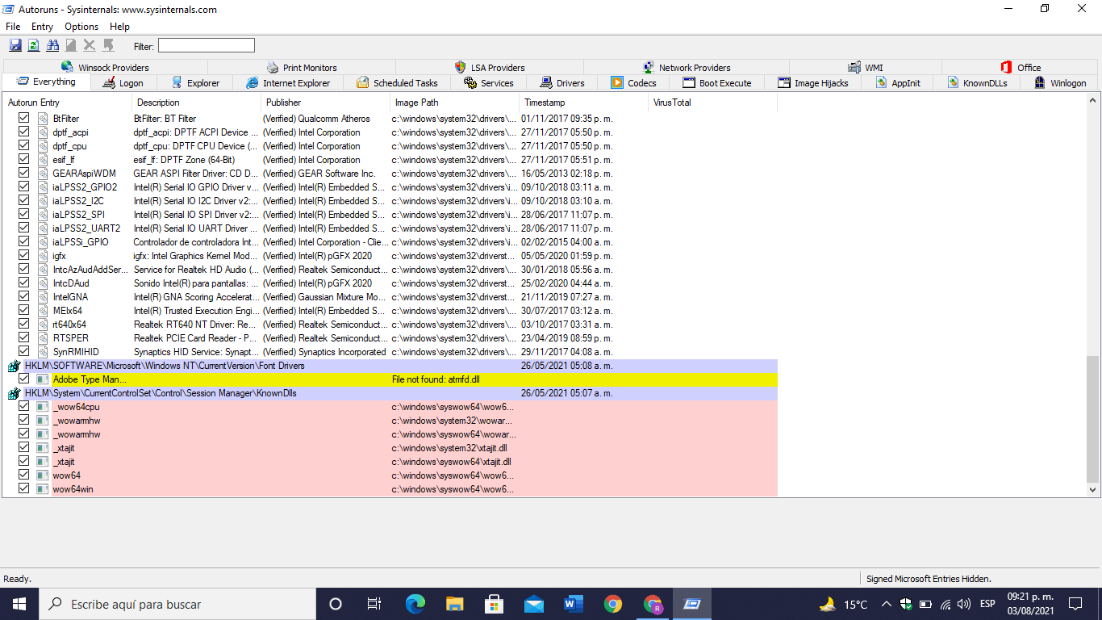Open the File menu
The width and height of the screenshot is (1102, 620).
pyautogui.click(x=13, y=27)
